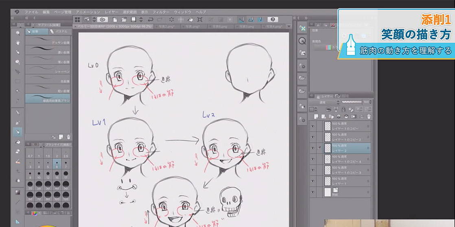Select the Hand move tool
455x227 pixels.
[x=17, y=43]
